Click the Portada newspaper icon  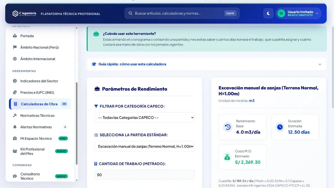[15, 36]
